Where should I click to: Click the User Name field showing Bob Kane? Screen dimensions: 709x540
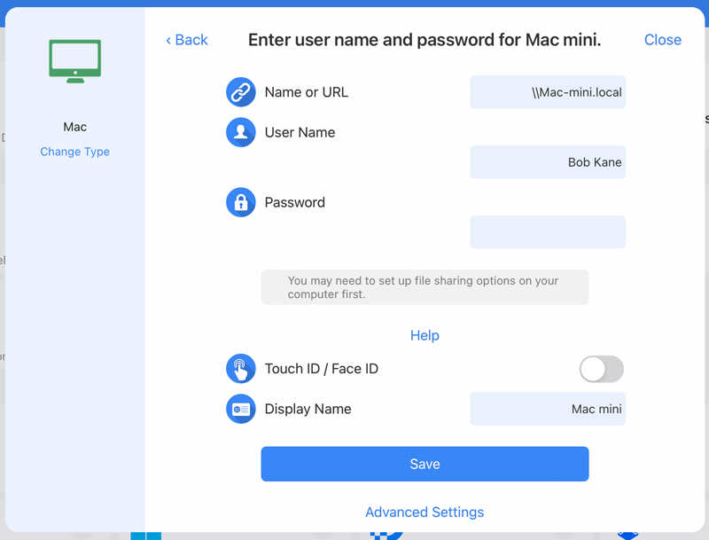point(548,162)
